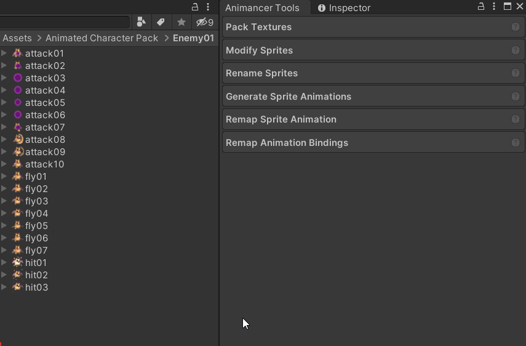Open the Animancer Tools three-dot options menu

click(x=494, y=6)
